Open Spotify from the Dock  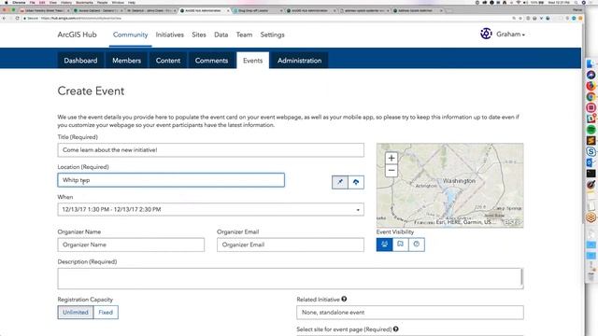click(591, 130)
